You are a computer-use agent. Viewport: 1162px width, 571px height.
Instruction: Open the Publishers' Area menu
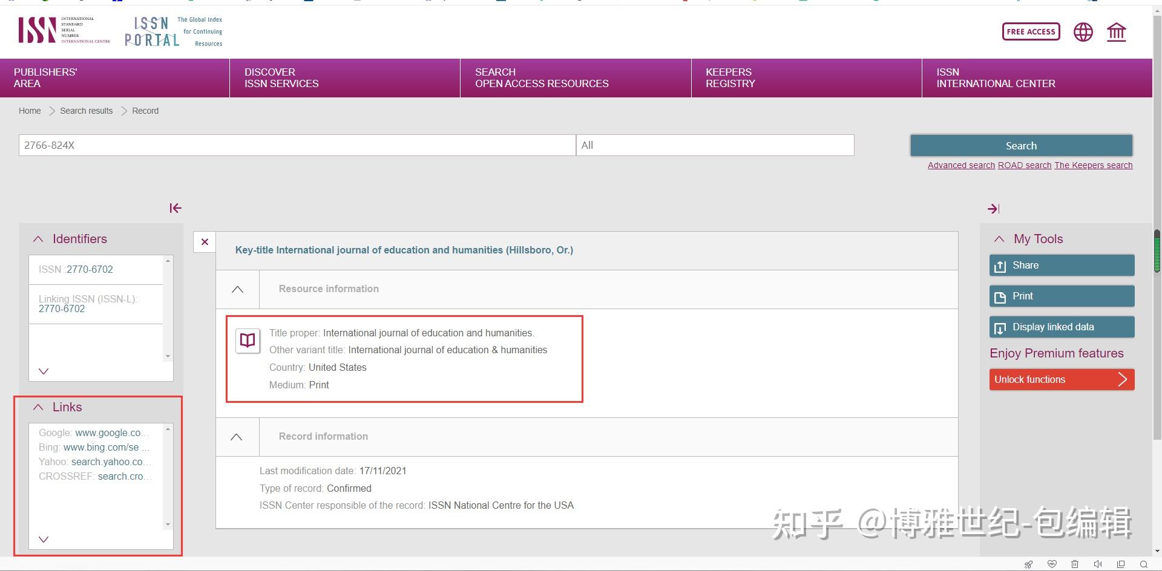click(114, 78)
